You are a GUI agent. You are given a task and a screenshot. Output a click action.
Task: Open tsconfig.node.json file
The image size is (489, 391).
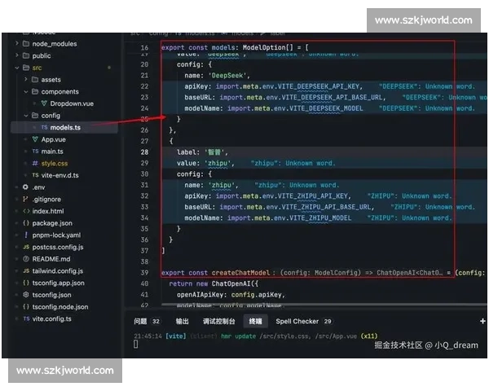60,307
